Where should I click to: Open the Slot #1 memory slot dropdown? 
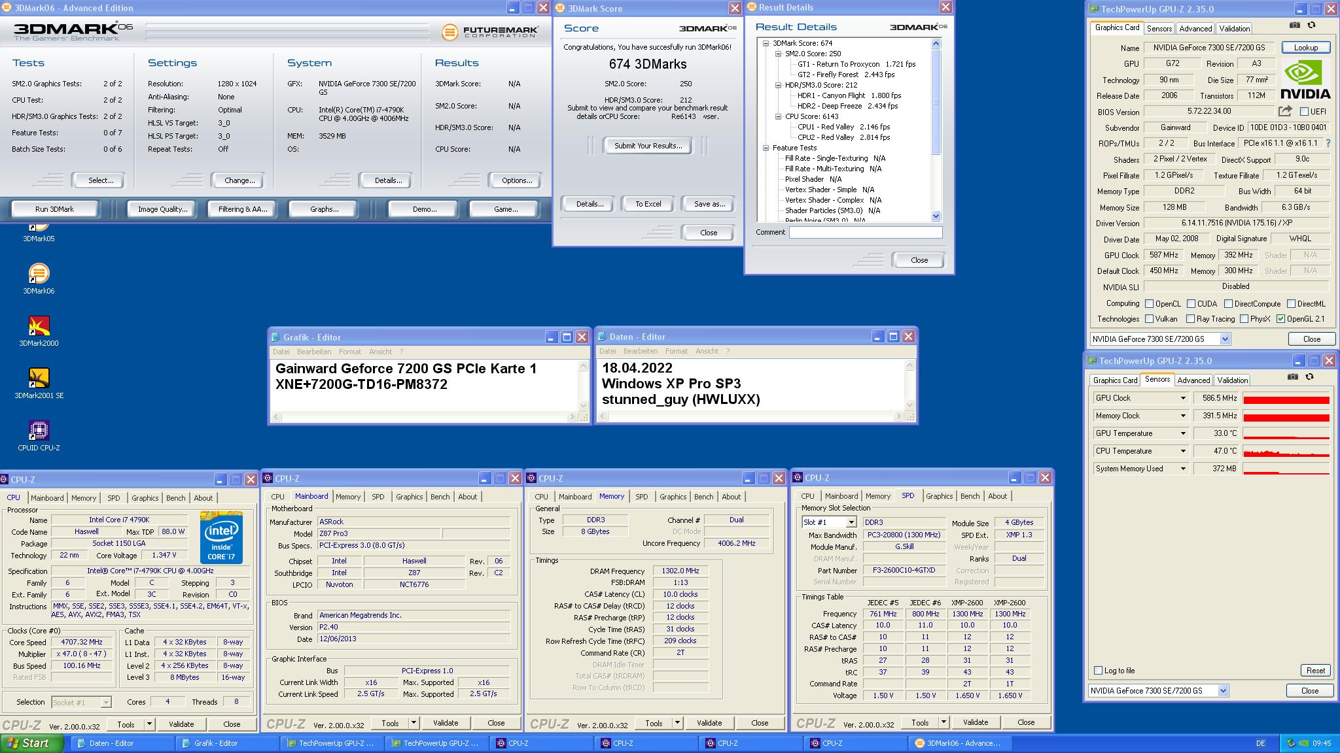pos(851,522)
